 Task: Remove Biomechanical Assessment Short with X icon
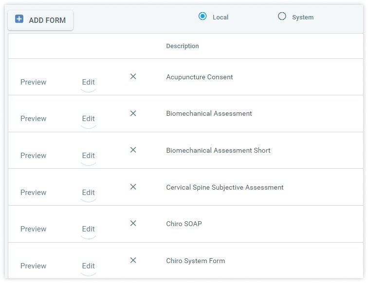[133, 150]
